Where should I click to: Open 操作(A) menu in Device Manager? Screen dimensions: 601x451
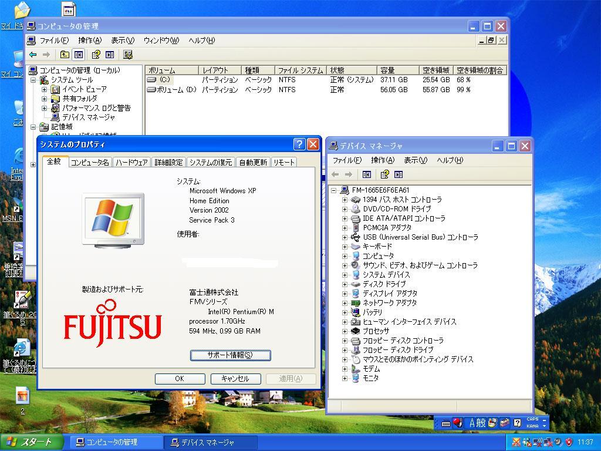383,160
